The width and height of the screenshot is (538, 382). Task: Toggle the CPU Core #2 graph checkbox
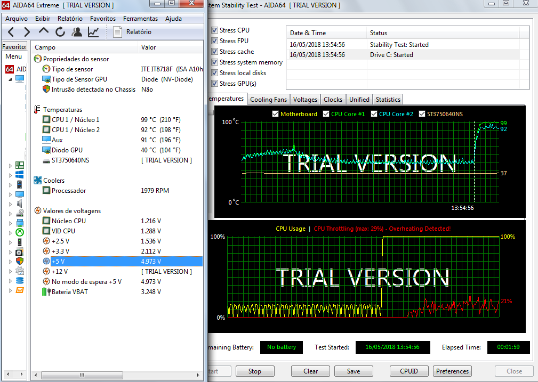[x=374, y=114]
